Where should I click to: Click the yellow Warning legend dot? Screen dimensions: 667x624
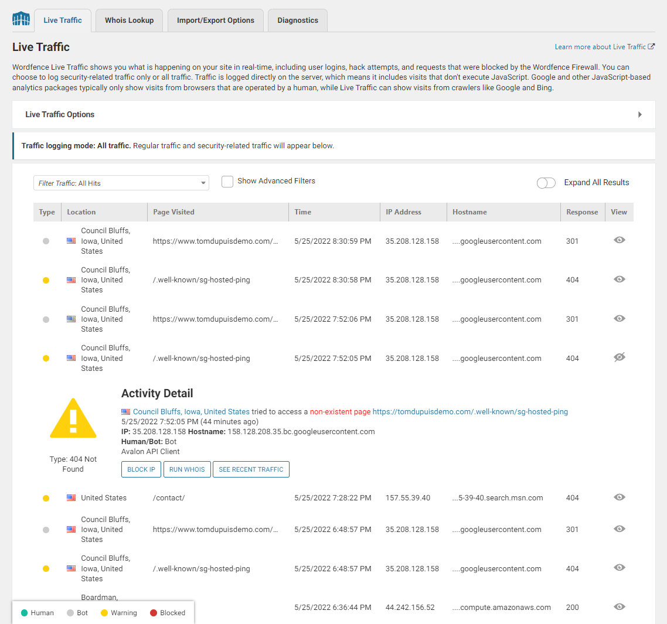pos(104,613)
